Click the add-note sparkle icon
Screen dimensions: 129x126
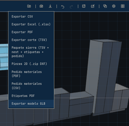pos(93,6)
